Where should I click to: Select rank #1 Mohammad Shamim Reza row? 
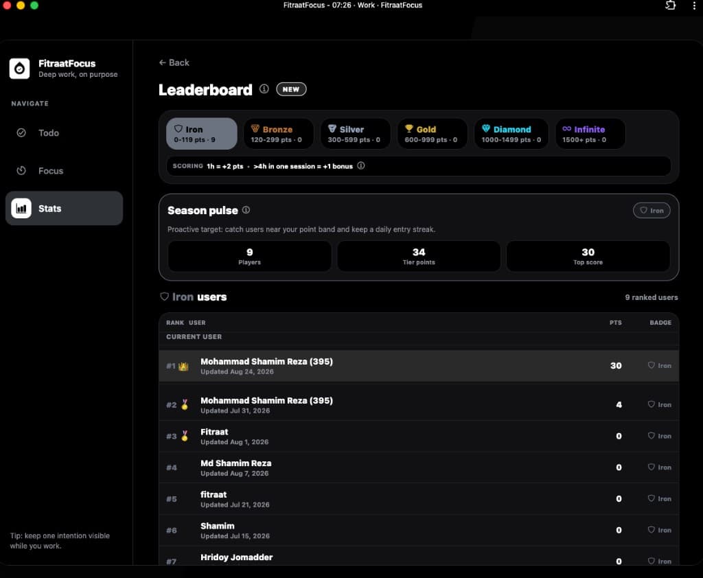(419, 366)
